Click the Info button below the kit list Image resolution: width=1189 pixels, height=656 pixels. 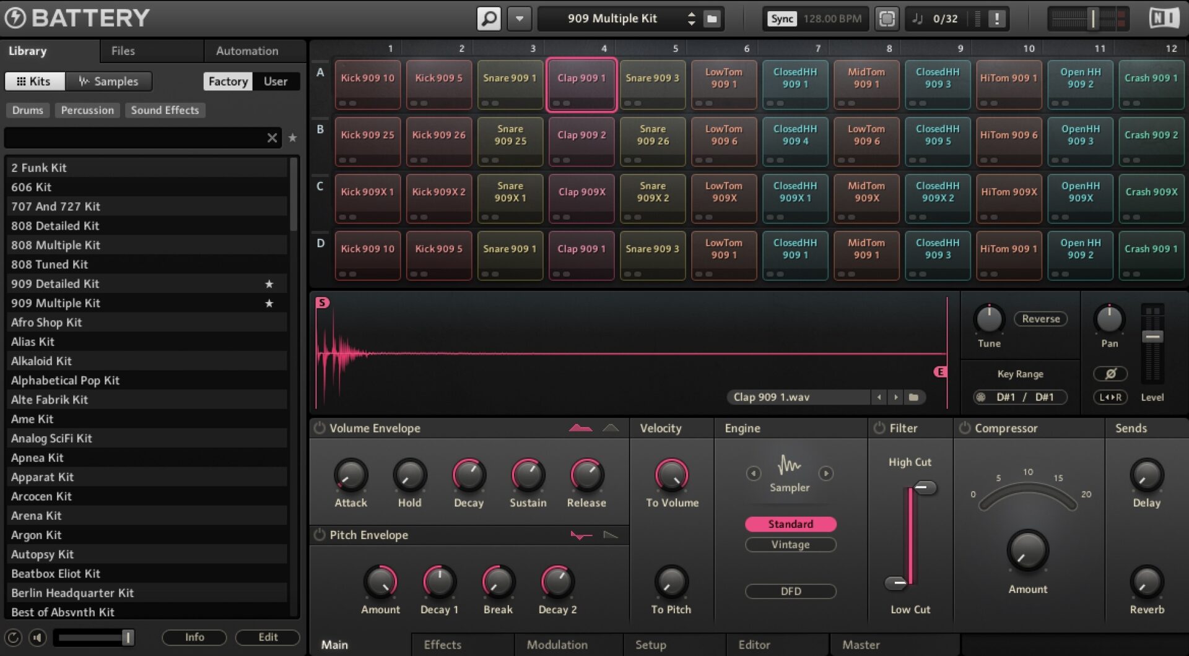[194, 637]
